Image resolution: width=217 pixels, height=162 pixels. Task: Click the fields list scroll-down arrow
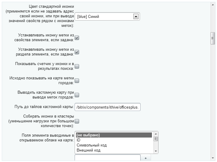click(x=156, y=151)
